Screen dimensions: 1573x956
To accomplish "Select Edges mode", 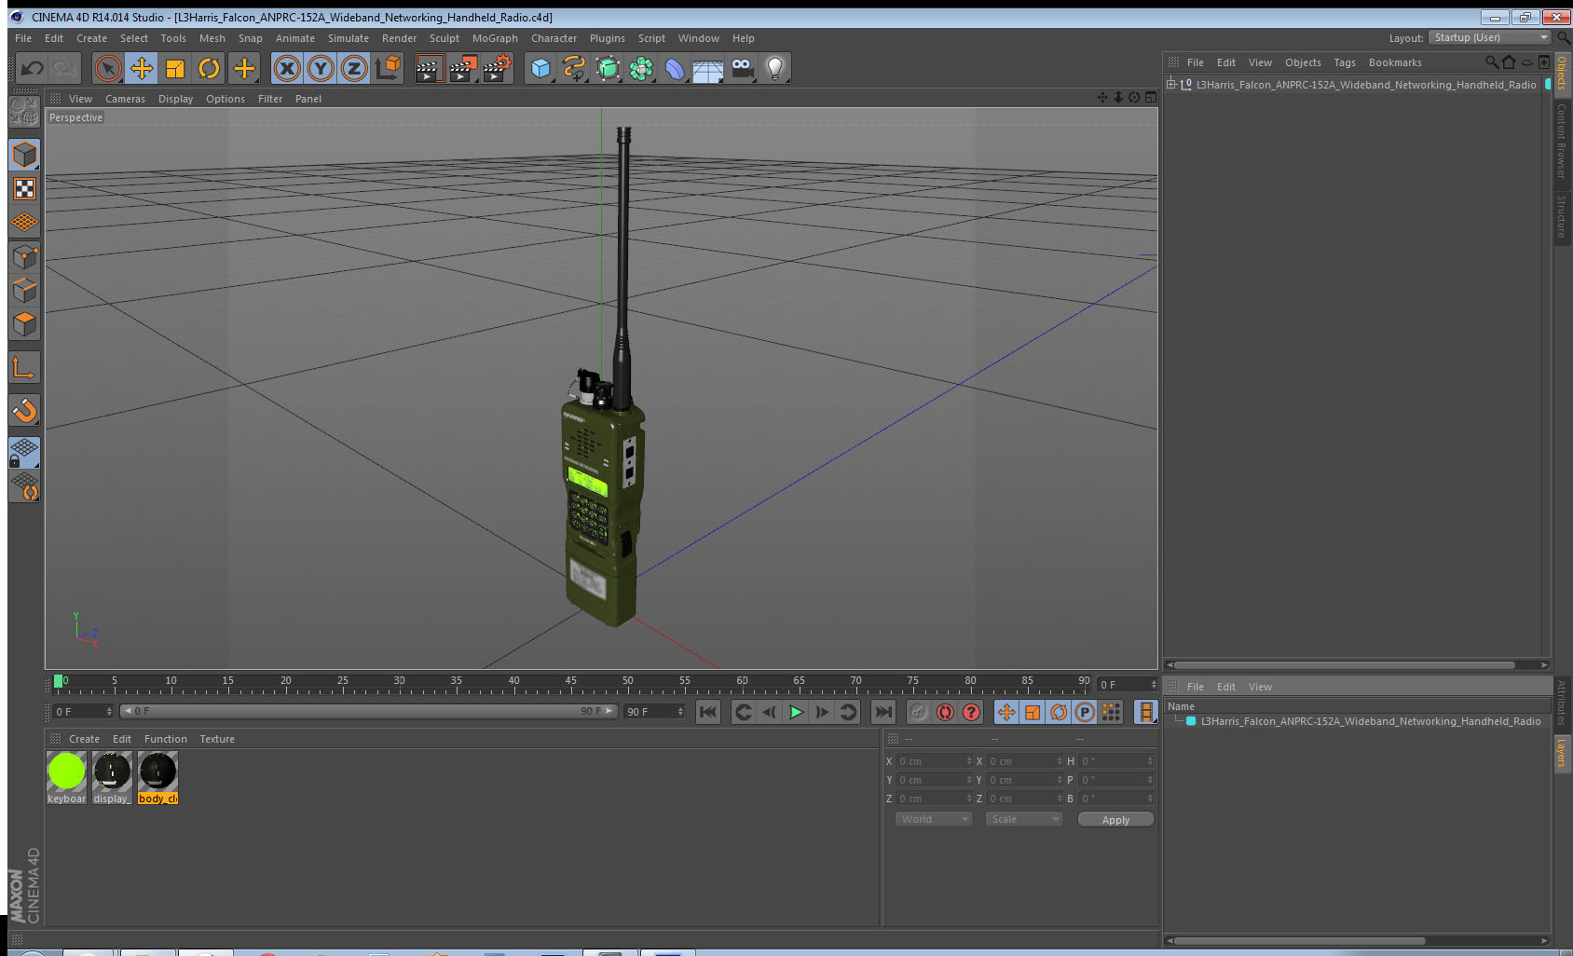I will tap(24, 291).
